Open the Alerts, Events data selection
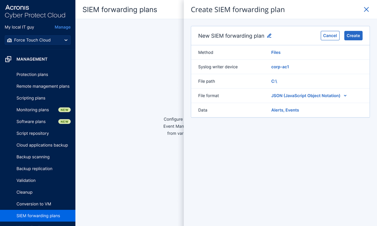Image resolution: width=377 pixels, height=226 pixels. [x=285, y=110]
